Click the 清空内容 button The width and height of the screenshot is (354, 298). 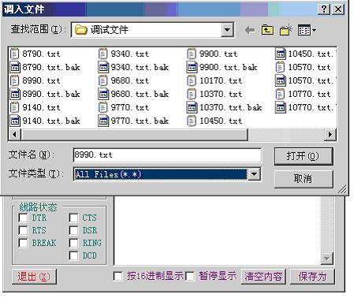pos(263,277)
